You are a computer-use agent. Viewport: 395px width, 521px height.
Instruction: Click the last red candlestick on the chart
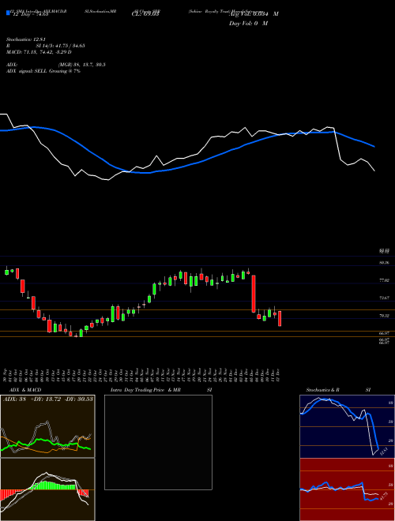(280, 319)
